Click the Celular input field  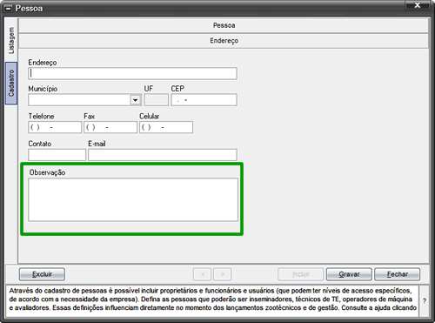point(166,127)
